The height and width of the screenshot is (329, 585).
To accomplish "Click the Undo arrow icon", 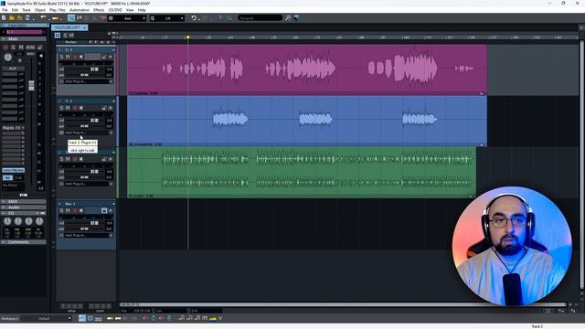I will coord(194,18).
